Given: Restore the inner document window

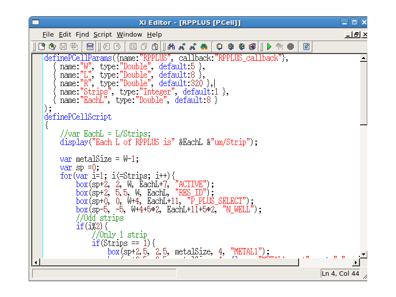Looking at the screenshot, I should coord(356,35).
